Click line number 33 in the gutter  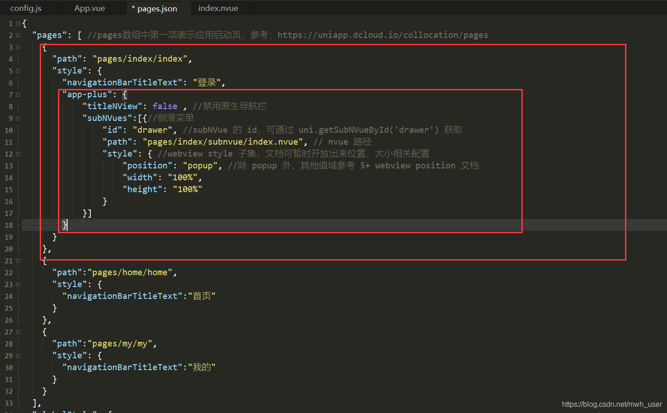[9, 403]
